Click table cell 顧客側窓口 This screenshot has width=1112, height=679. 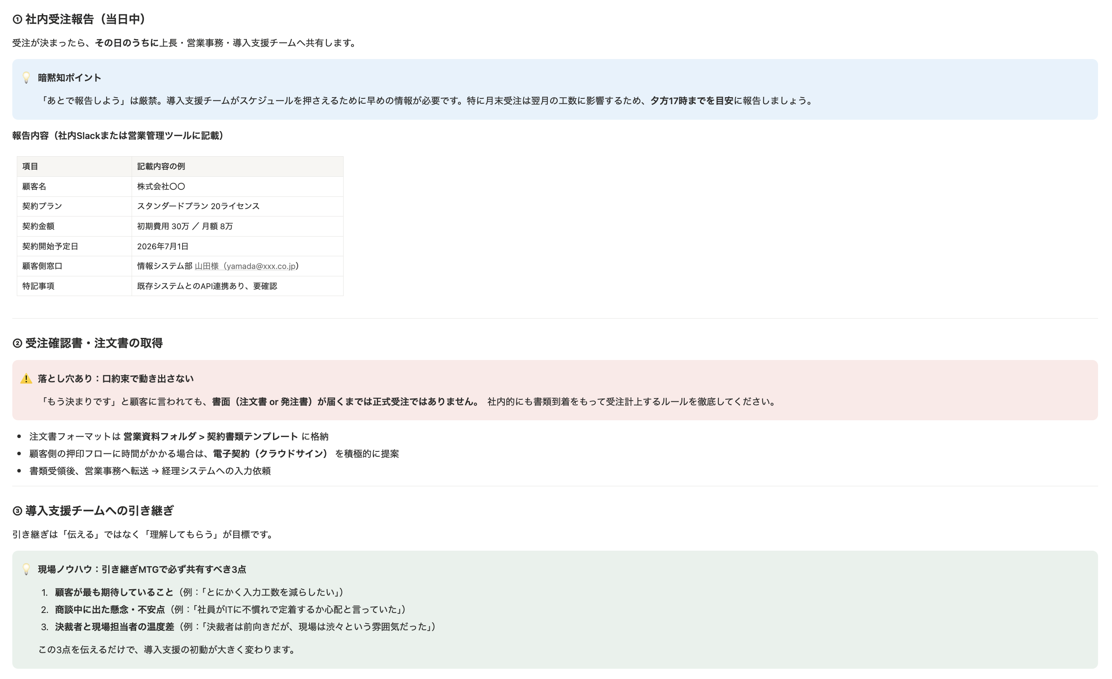pos(74,266)
